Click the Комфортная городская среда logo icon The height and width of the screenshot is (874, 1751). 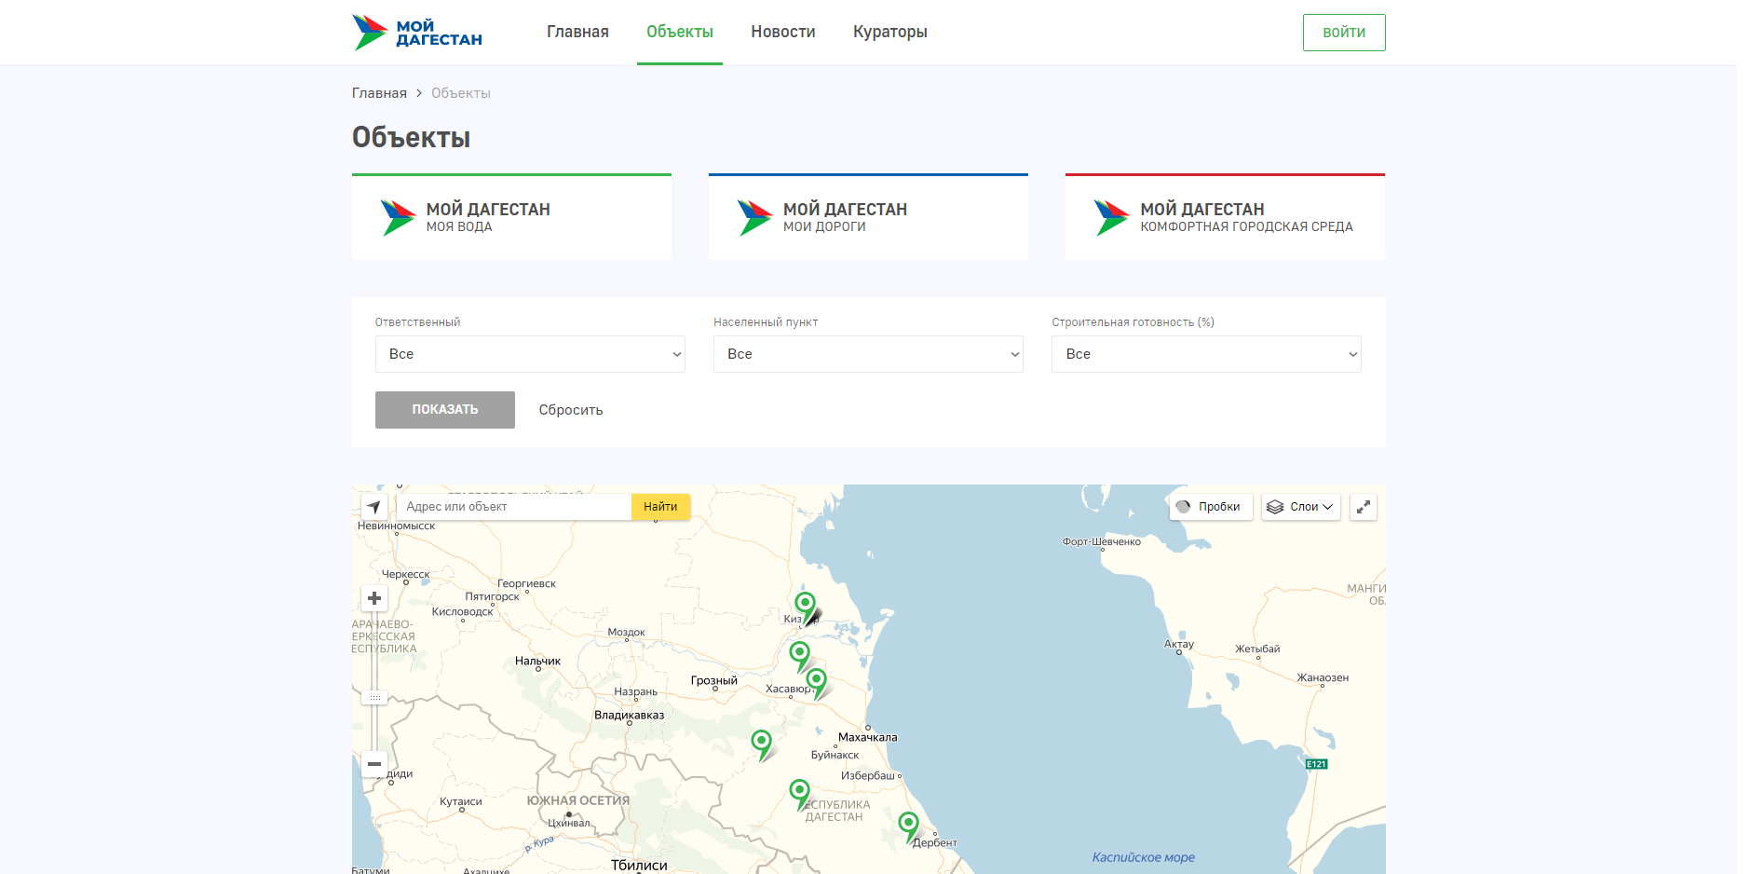(1112, 217)
